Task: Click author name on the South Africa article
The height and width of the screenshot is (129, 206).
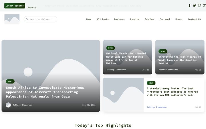Action: tap(23, 105)
